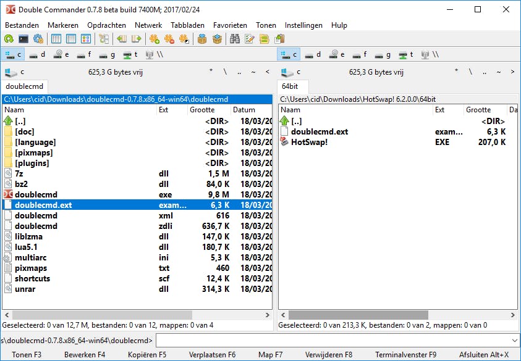521x361 pixels.
Task: Select the 64bit tab in right panel
Action: coord(290,86)
